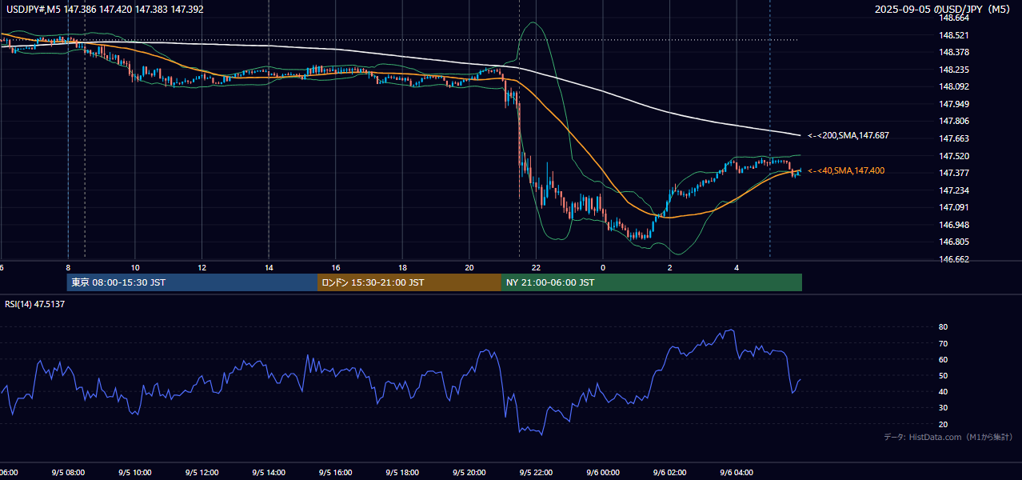Click price axis value 148.378
Viewport: 1022px width, 480px height.
(953, 52)
